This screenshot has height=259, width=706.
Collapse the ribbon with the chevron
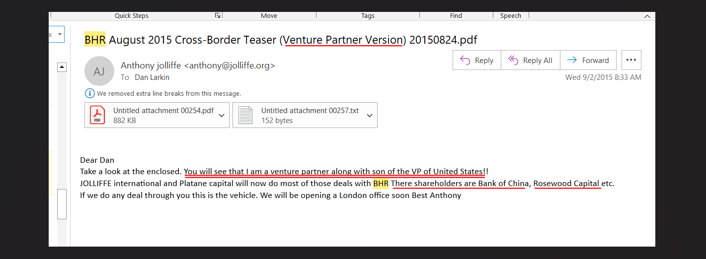click(647, 16)
